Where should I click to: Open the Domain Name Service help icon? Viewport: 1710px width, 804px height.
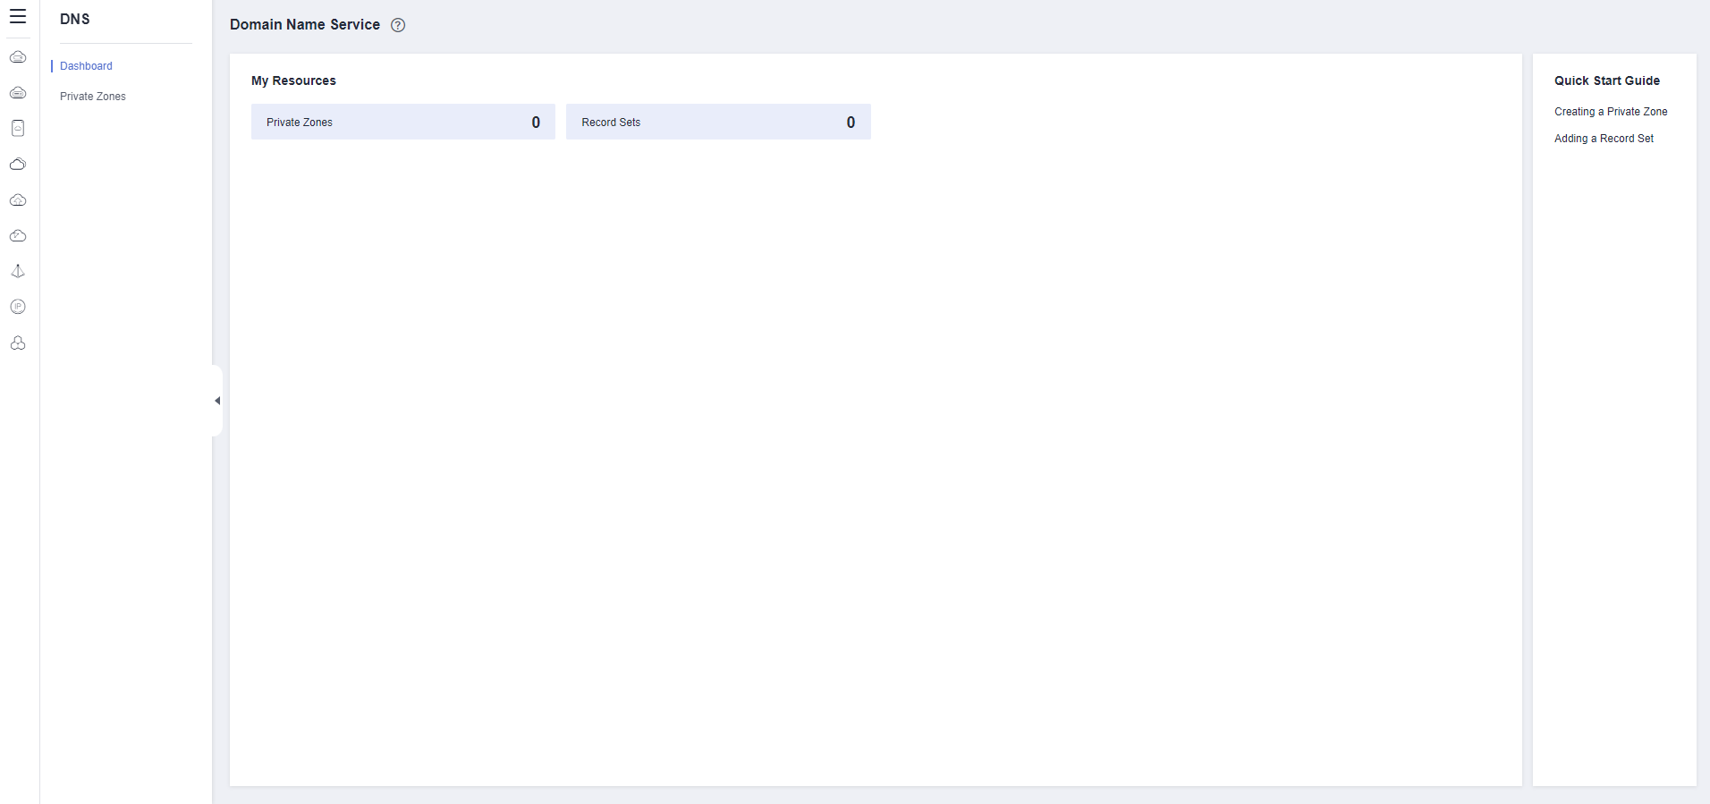click(x=398, y=25)
